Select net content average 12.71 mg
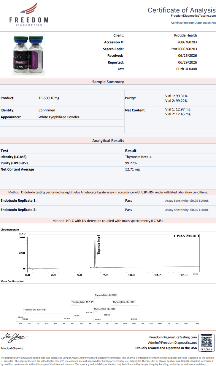Screen dimensions: 216x366 tap(132, 169)
